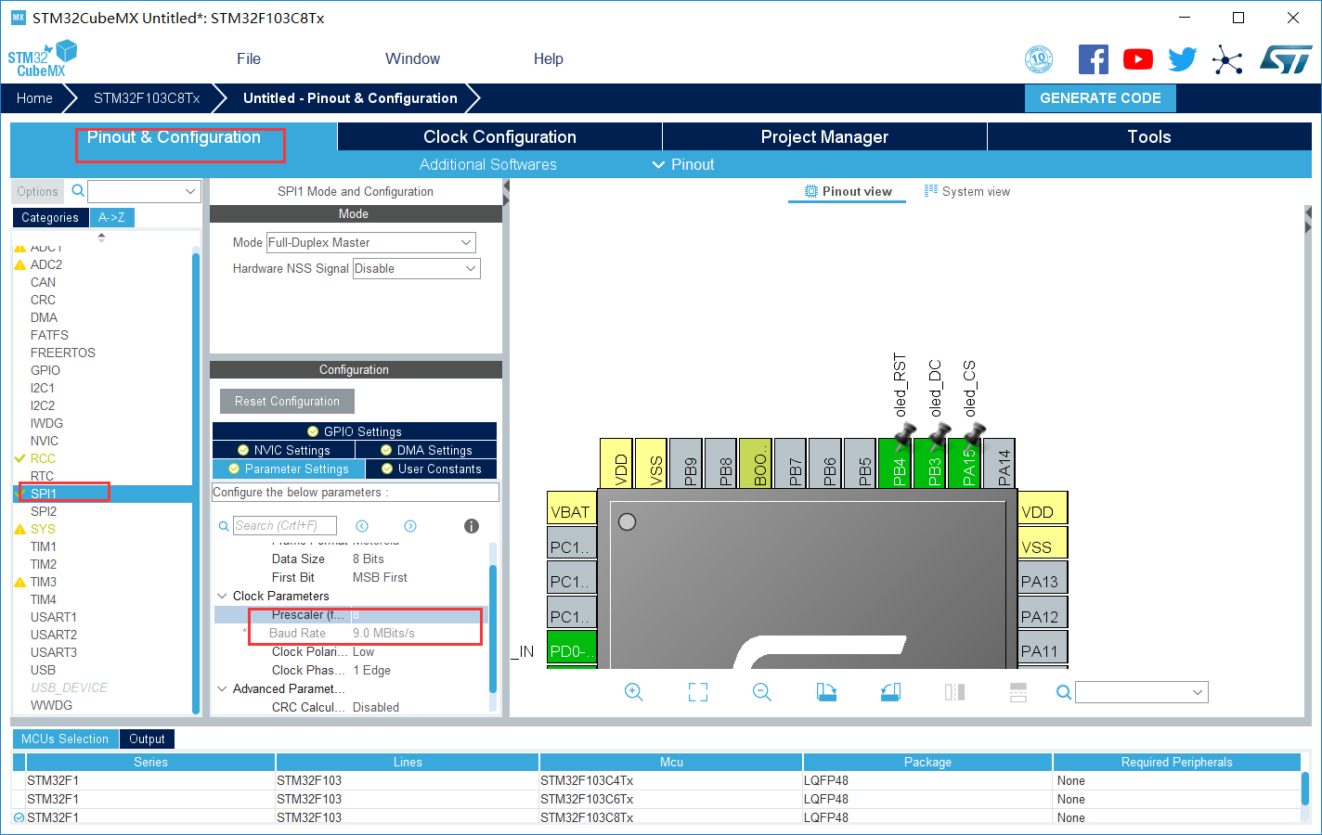Image resolution: width=1322 pixels, height=835 pixels.
Task: Collapse the Advanced Parameters group
Action: click(x=222, y=688)
